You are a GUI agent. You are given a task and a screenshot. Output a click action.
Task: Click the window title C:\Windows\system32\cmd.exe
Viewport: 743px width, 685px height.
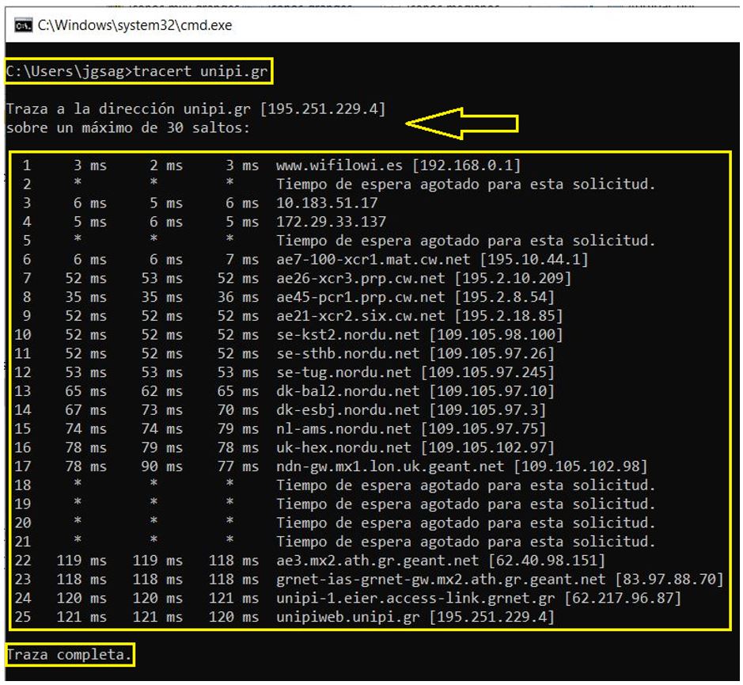pos(135,25)
